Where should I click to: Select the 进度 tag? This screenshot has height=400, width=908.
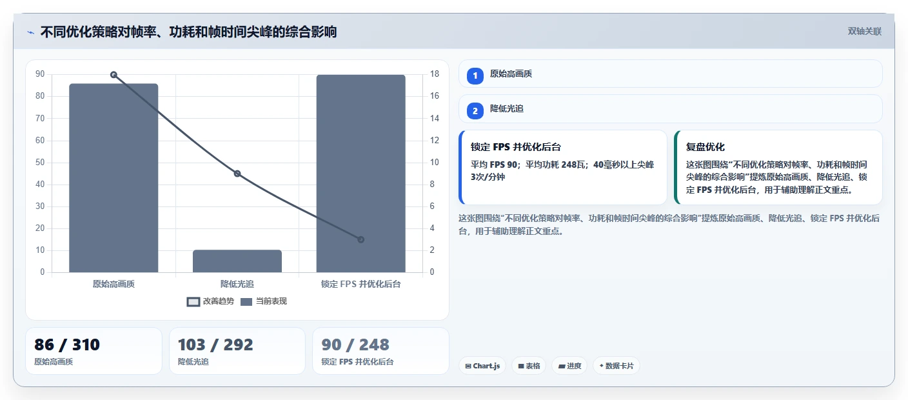click(x=569, y=366)
